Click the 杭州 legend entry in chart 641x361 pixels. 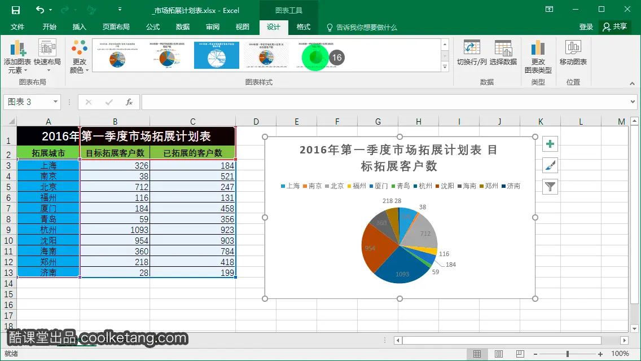(423, 186)
